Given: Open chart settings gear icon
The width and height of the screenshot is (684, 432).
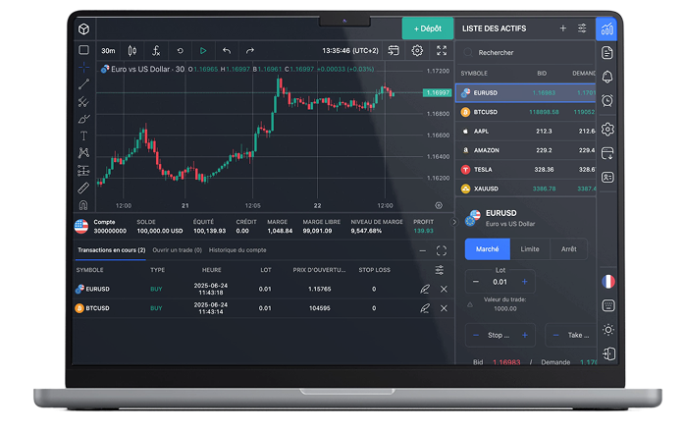Looking at the screenshot, I should coord(418,51).
